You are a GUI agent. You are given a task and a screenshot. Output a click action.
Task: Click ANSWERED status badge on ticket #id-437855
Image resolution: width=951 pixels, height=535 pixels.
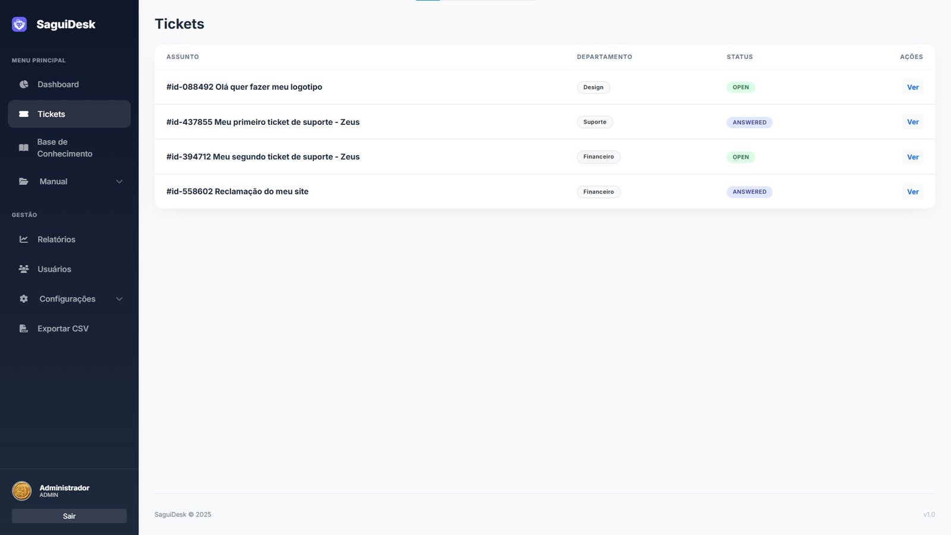tap(749, 122)
